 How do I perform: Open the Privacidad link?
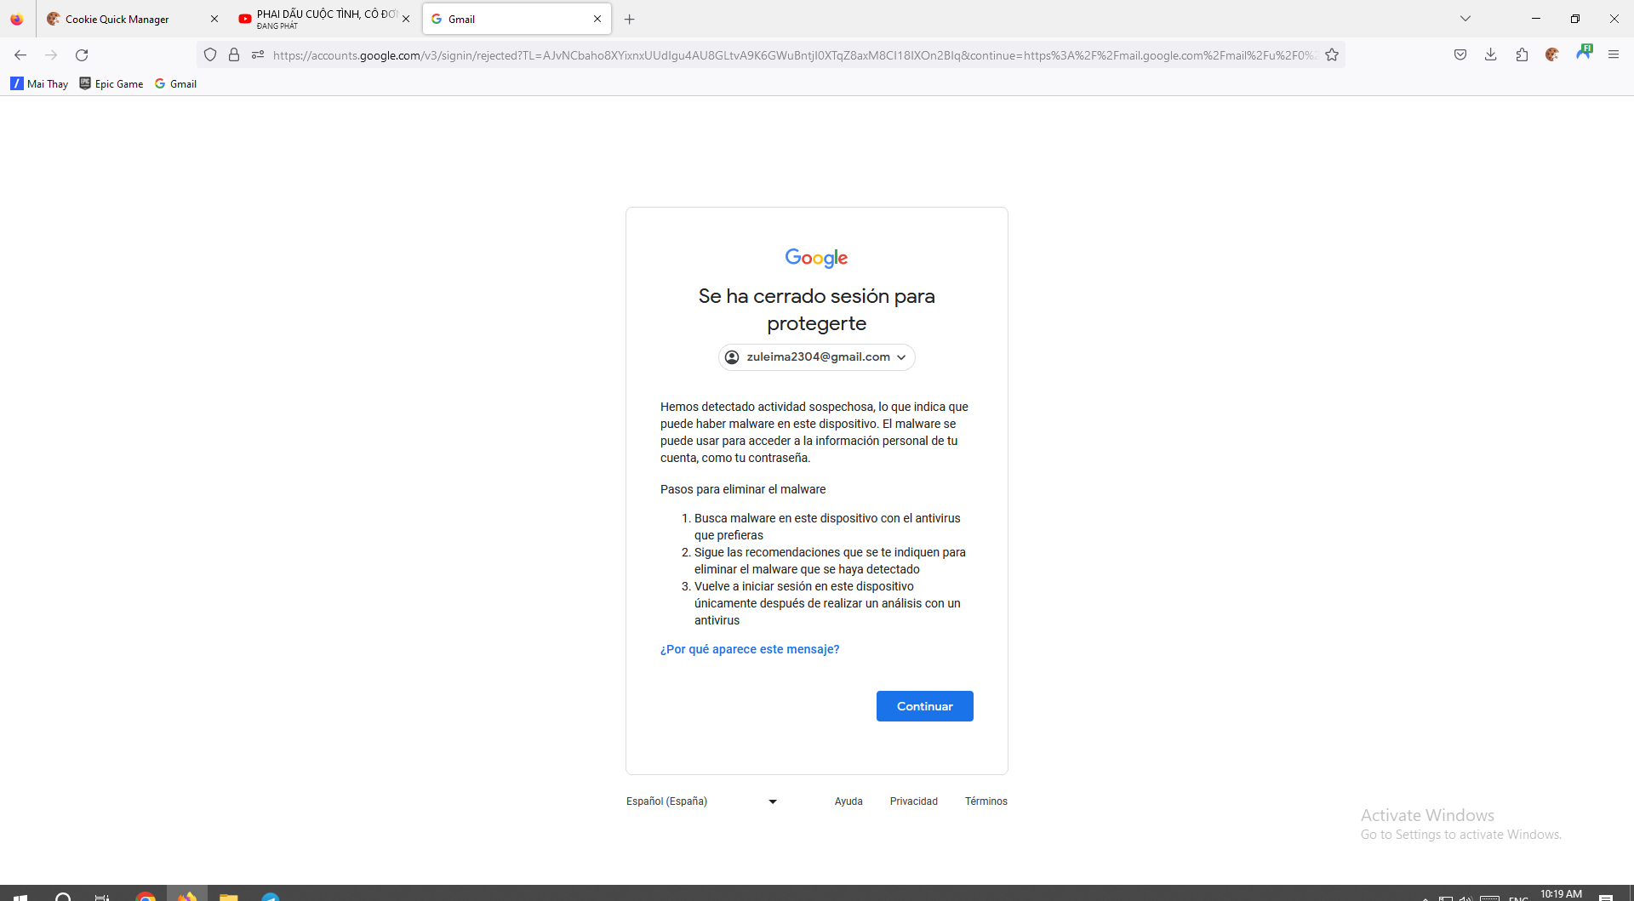pyautogui.click(x=914, y=801)
